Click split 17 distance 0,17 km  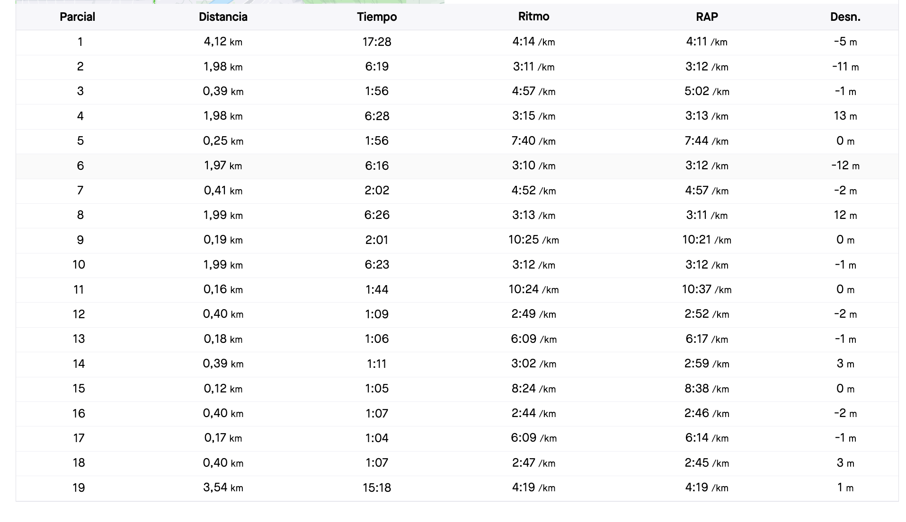pos(223,438)
